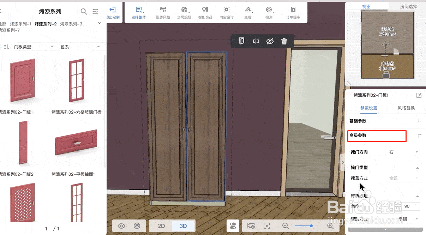Collapse the 材质纹理 section arrow
Screen dimensions: 426x235
click(x=418, y=196)
